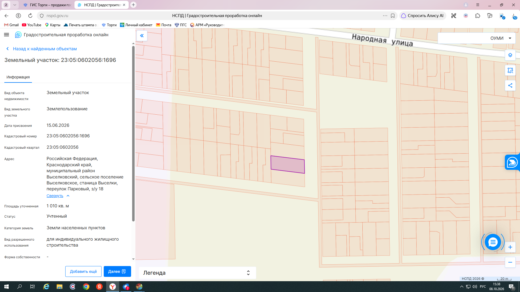Click the Добавить ещё button
520x292 pixels.
coord(83,271)
